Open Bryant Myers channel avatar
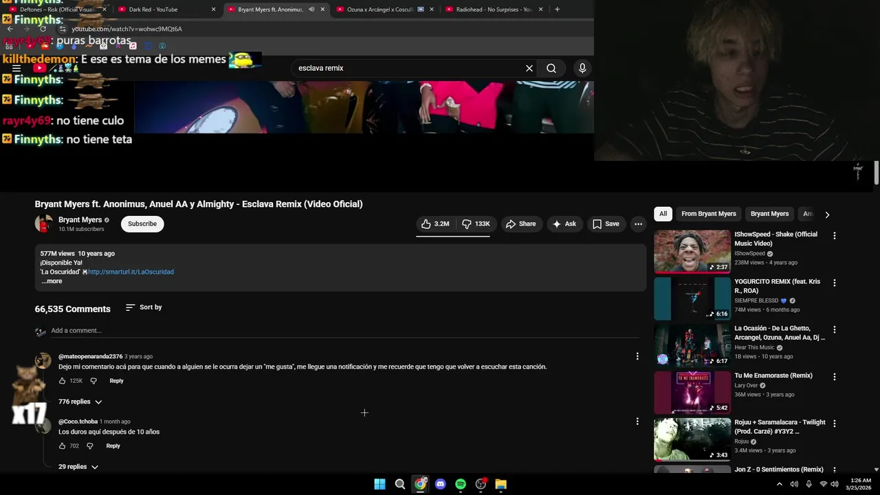The width and height of the screenshot is (880, 495). pos(44,223)
